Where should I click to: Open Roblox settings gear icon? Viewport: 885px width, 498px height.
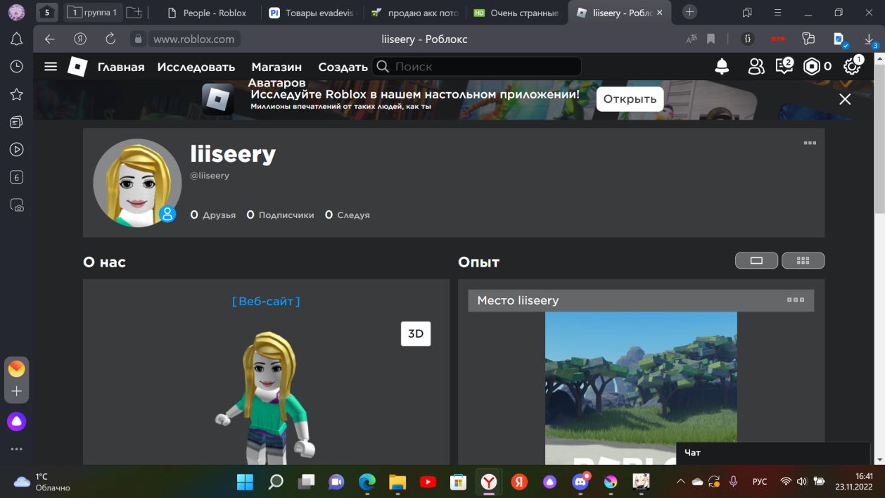click(852, 67)
